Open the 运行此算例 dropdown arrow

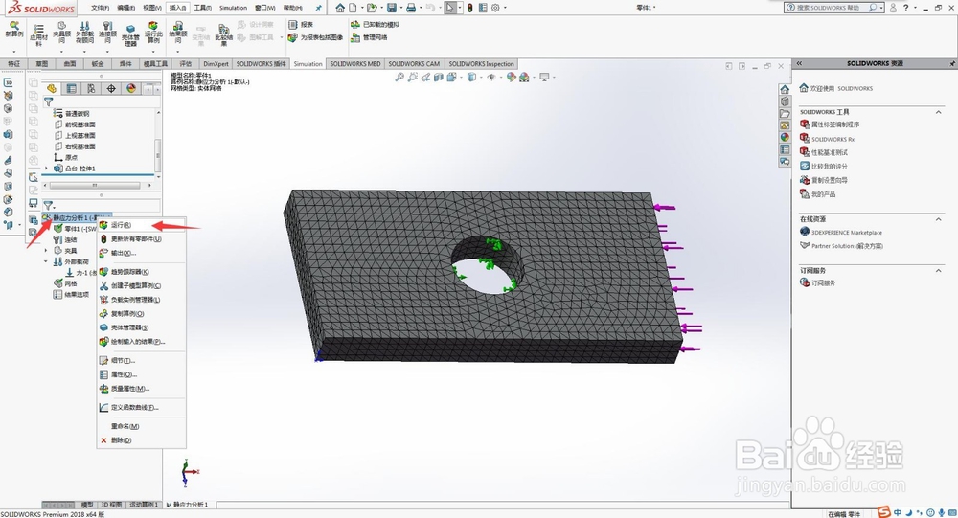point(153,52)
